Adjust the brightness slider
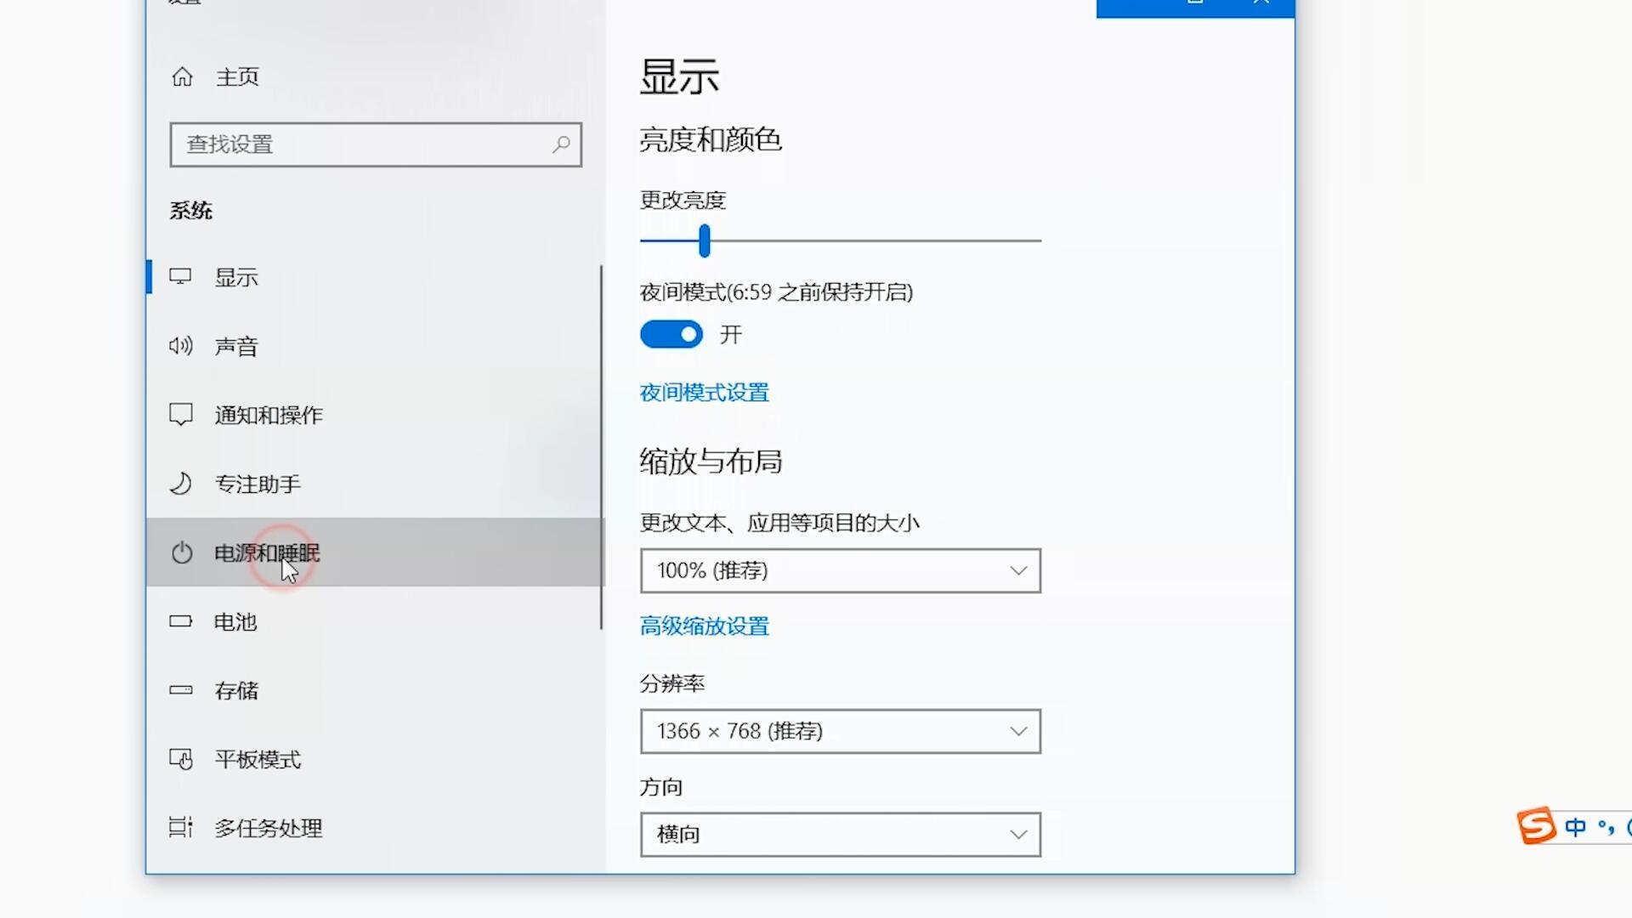Image resolution: width=1632 pixels, height=918 pixels. [704, 241]
